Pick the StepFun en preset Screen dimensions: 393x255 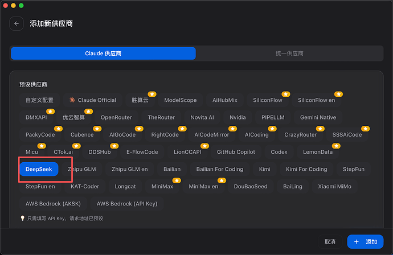[x=40, y=187]
